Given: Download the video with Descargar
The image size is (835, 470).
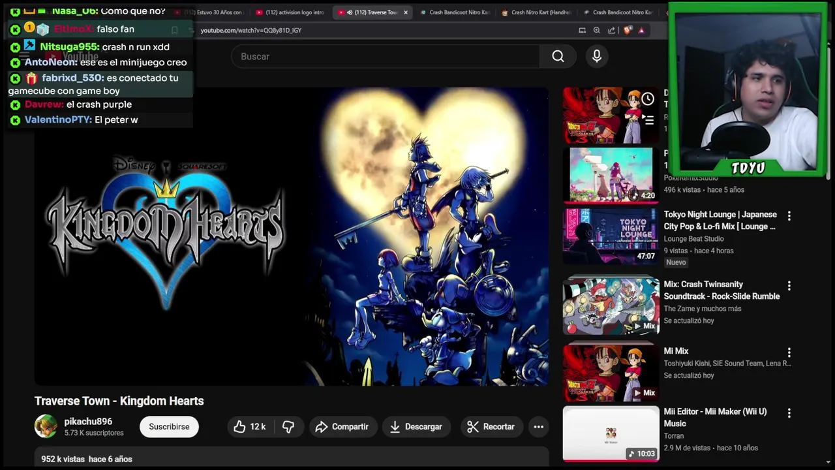Looking at the screenshot, I should click(x=416, y=427).
